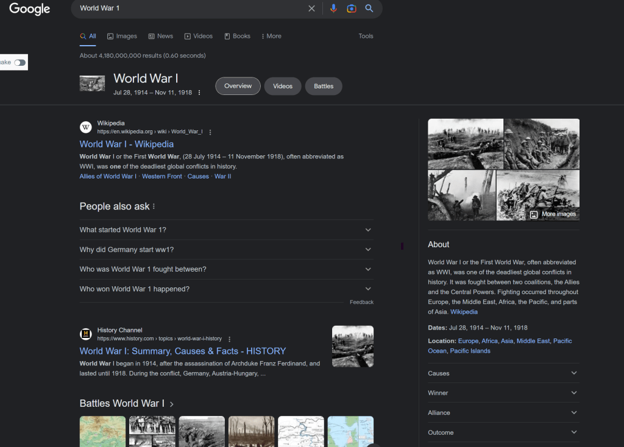Viewport: 624px width, 447px height.
Task: Open the three-dot menu on the HISTORY result
Action: (x=229, y=339)
